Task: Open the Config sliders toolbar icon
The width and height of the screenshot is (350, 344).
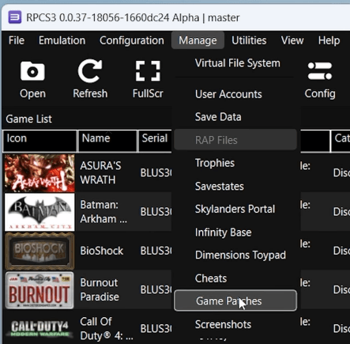Action: click(320, 71)
